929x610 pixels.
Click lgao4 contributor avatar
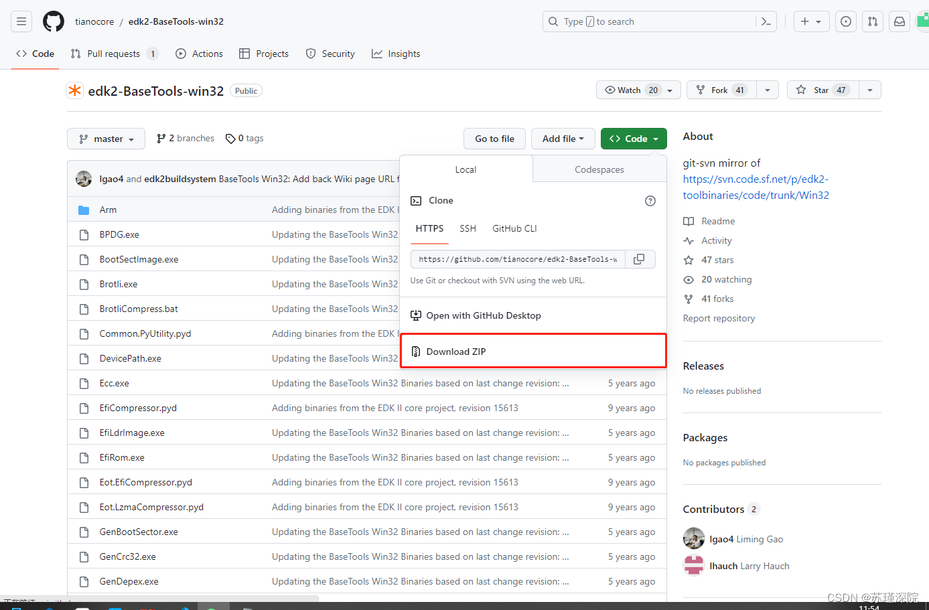coord(694,538)
